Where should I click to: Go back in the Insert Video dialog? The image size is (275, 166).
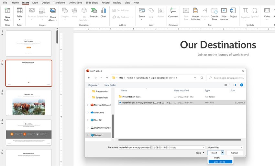[x=89, y=78]
